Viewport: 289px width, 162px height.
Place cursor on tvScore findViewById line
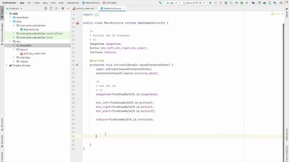125,120
